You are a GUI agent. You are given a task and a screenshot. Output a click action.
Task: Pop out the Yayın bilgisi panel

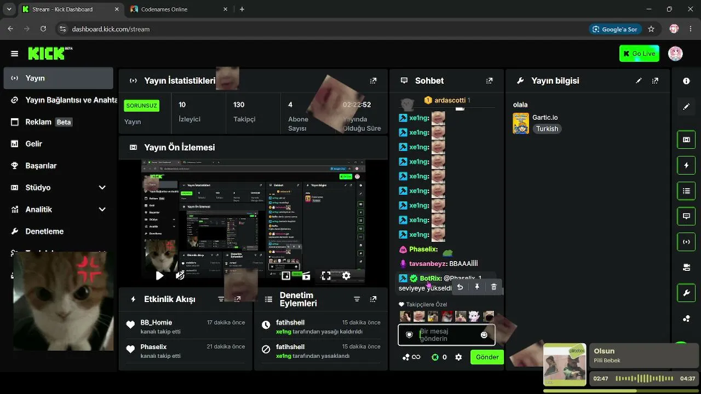[655, 80]
